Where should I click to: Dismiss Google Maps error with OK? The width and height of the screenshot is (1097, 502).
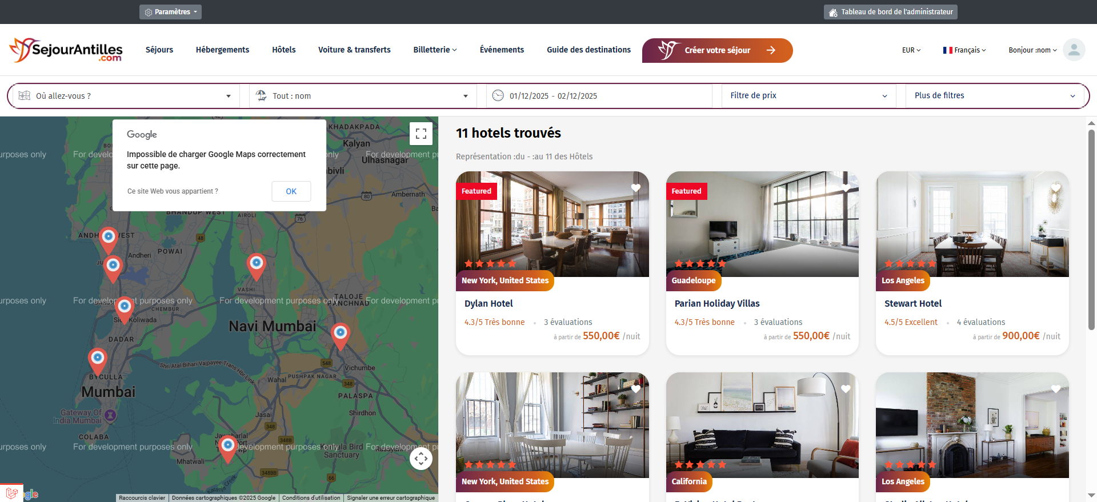tap(291, 191)
